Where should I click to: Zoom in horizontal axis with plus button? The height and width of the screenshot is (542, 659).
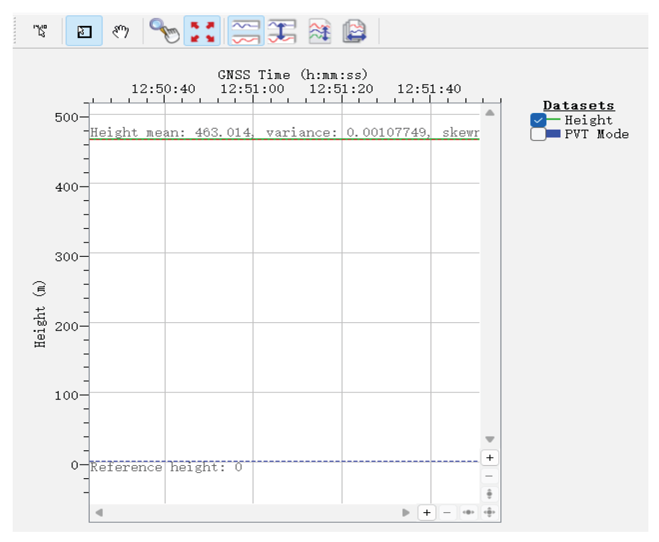click(x=427, y=513)
